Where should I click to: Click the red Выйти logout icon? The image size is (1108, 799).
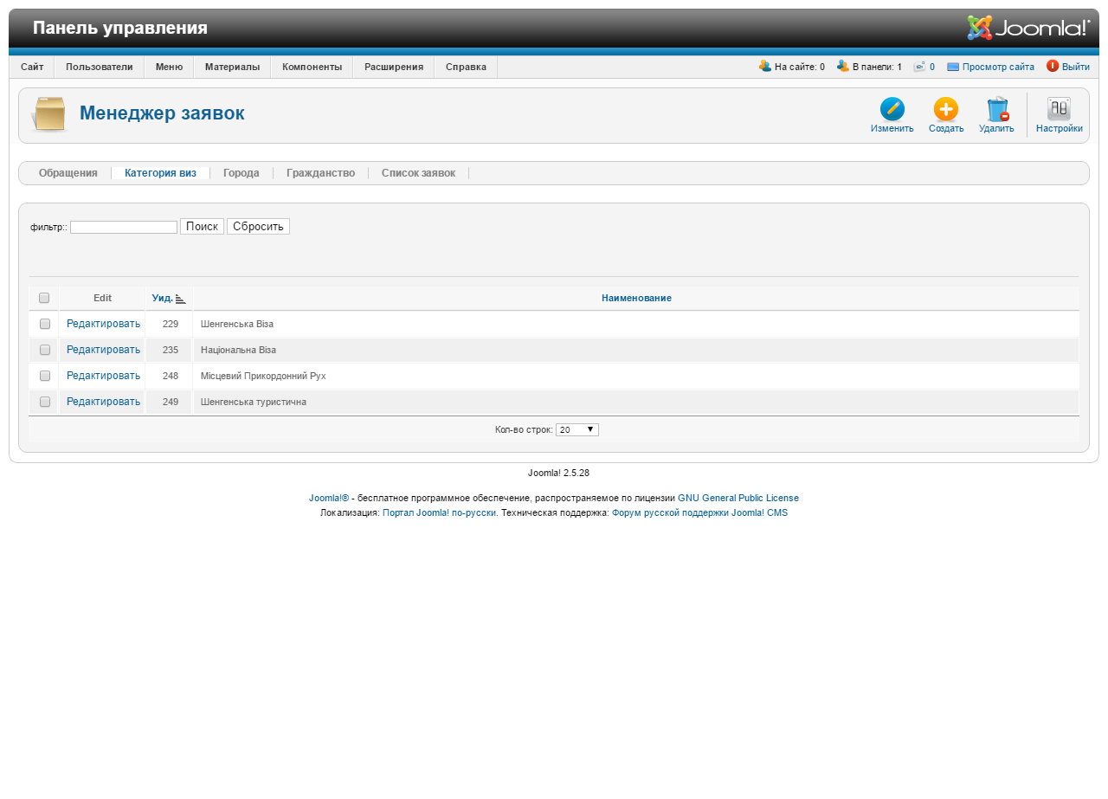[x=1053, y=66]
